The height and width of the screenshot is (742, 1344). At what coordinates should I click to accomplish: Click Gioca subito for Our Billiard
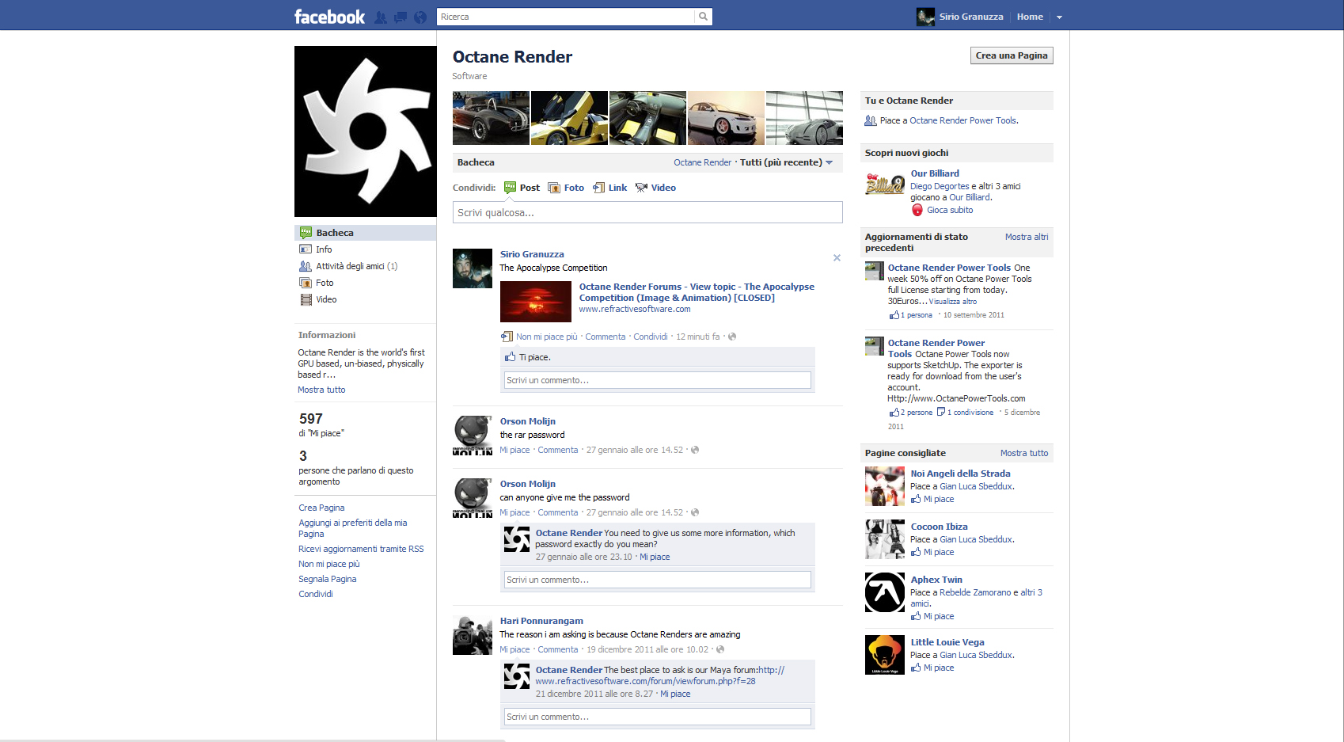point(950,210)
